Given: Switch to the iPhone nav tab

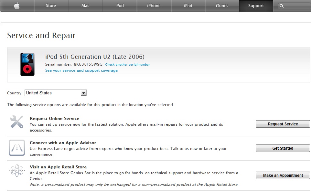Looking at the screenshot, I should [x=154, y=6].
